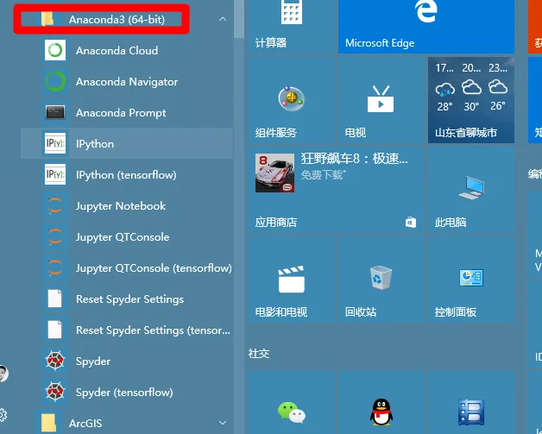Open the 电视 TV tile
The height and width of the screenshot is (434, 542).
(x=381, y=100)
